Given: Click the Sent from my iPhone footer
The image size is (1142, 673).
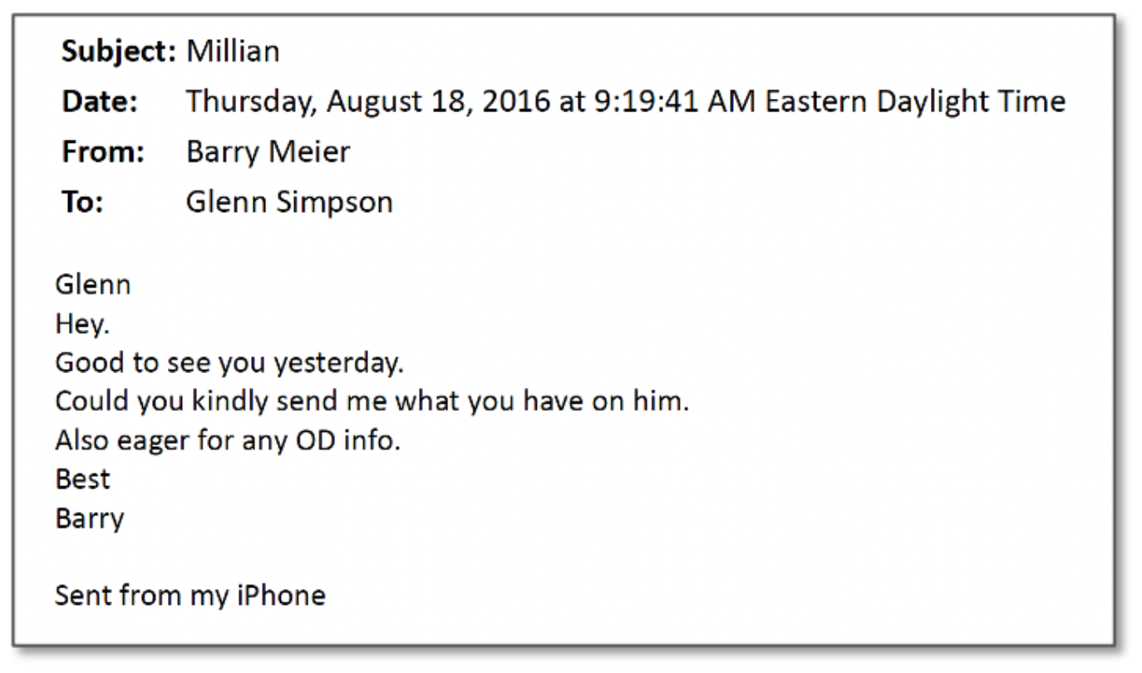Looking at the screenshot, I should tap(190, 596).
